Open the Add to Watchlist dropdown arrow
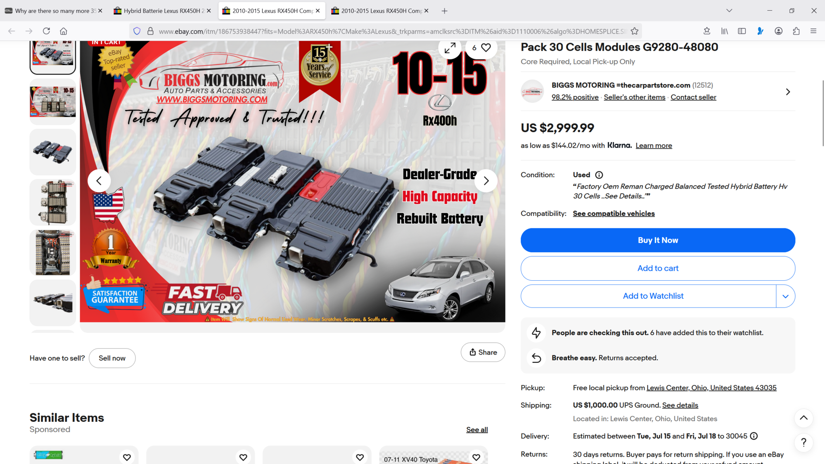Screen dimensions: 825x464 pos(785,296)
